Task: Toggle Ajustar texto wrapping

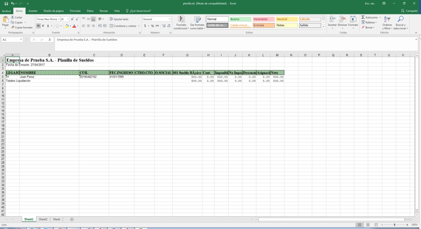Action: [x=119, y=19]
